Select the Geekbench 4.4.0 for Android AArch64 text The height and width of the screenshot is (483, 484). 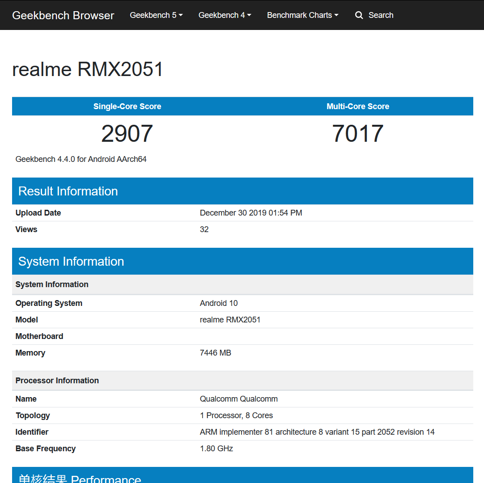click(81, 159)
